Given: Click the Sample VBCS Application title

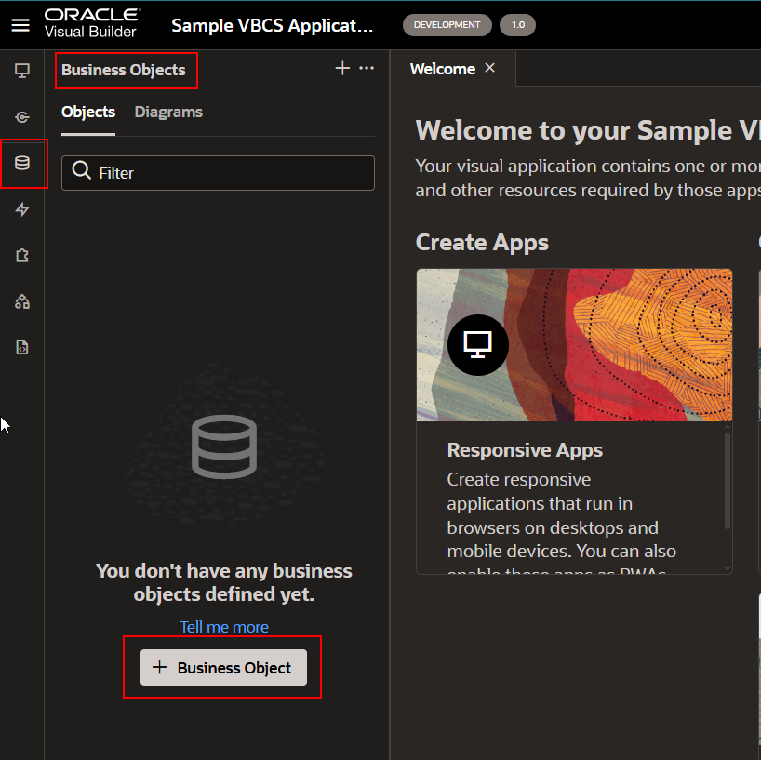Looking at the screenshot, I should (x=273, y=25).
